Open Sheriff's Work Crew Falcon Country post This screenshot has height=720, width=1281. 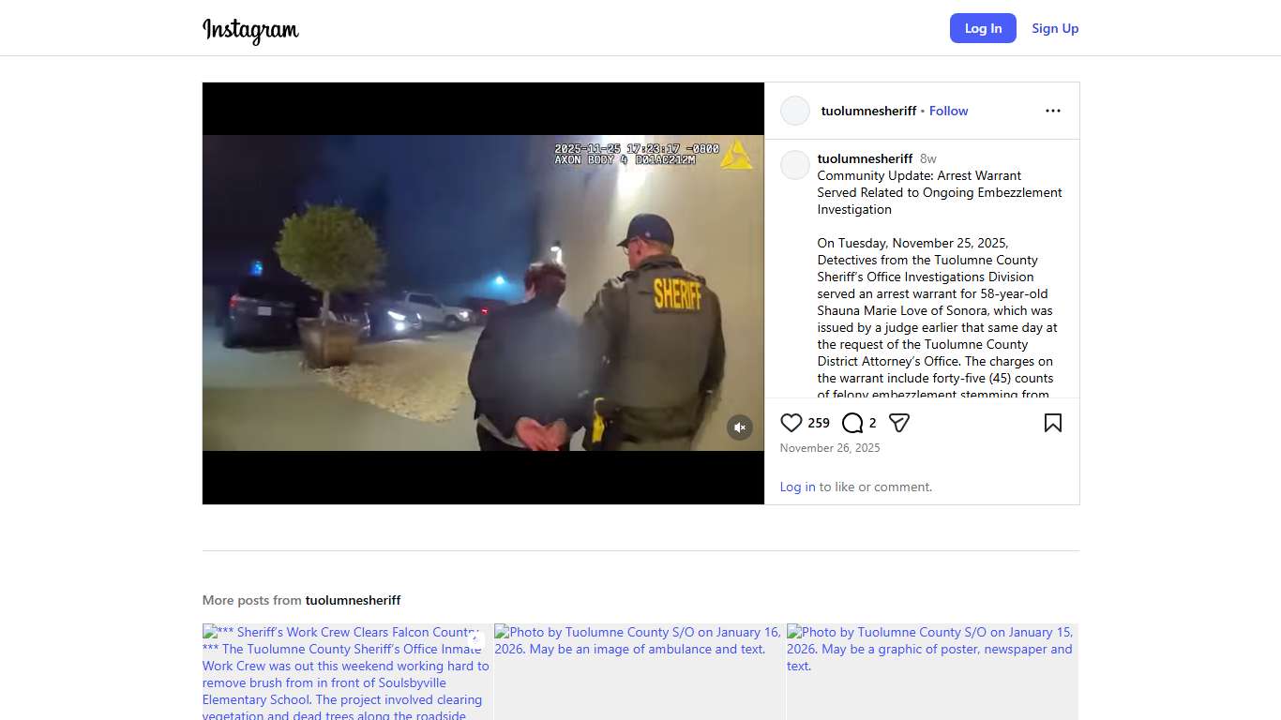pos(347,671)
